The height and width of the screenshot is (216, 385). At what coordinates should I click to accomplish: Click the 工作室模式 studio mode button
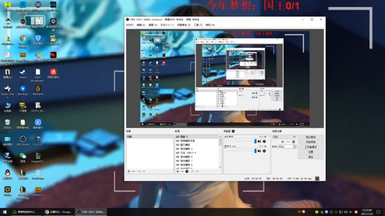click(x=310, y=147)
